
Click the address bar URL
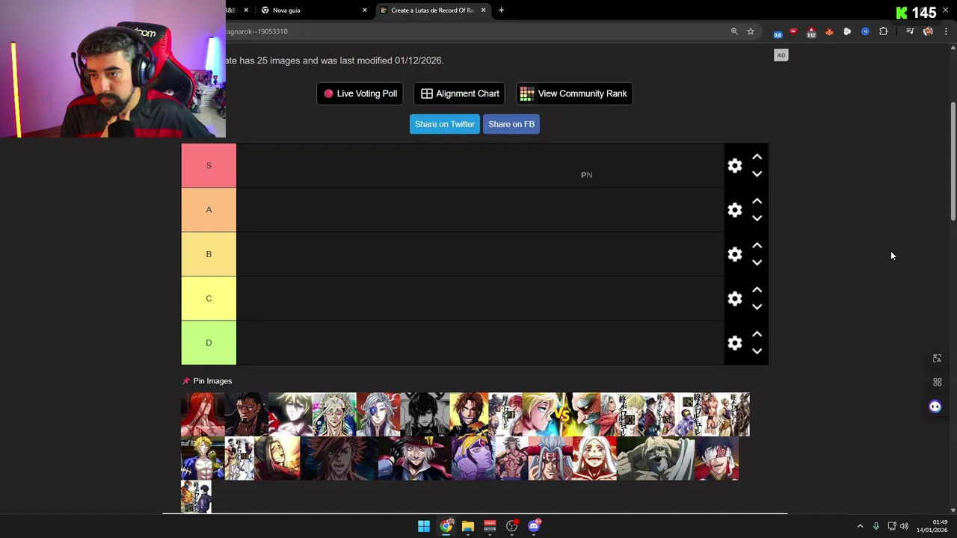pos(257,31)
